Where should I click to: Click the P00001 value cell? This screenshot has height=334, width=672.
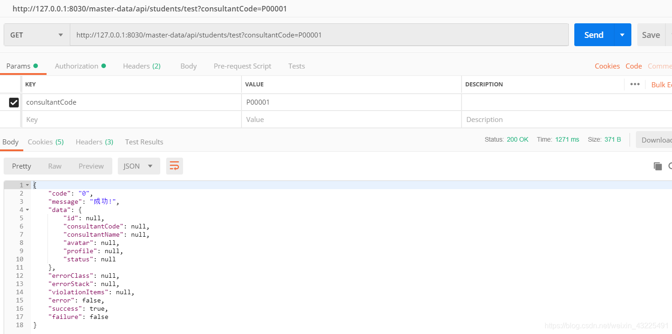[x=352, y=102]
